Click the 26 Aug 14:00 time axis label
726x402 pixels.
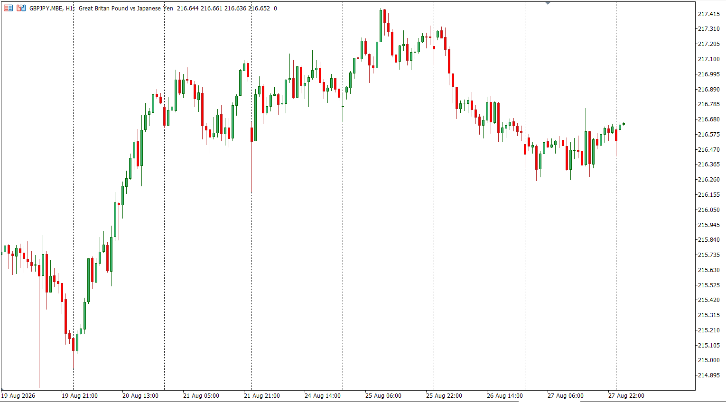click(x=505, y=396)
